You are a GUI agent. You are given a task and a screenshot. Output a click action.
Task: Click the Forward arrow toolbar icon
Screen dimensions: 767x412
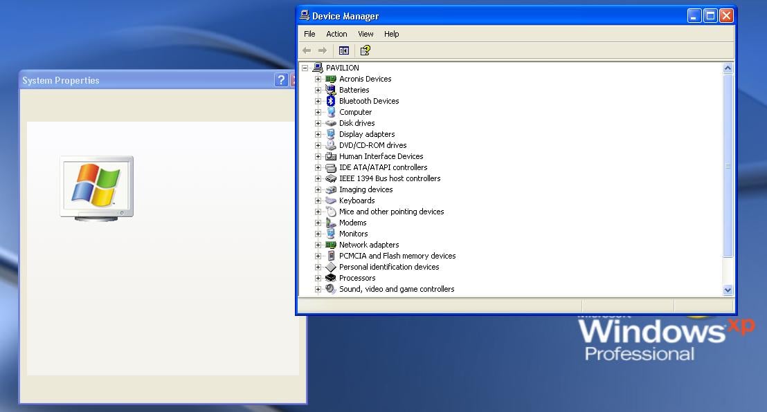(x=323, y=50)
